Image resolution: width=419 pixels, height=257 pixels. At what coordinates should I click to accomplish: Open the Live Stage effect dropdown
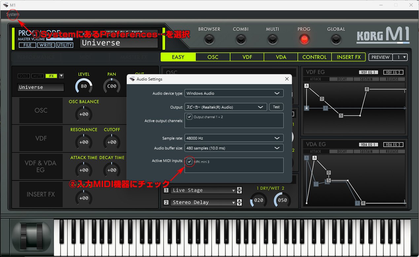click(x=203, y=190)
